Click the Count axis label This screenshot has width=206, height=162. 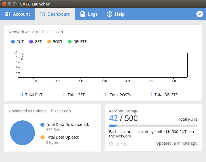(x=22, y=56)
